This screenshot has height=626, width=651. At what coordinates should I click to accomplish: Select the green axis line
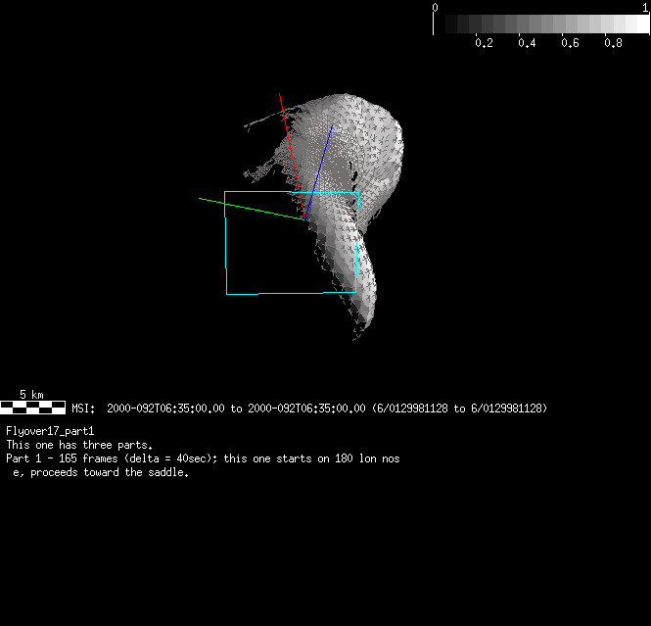245,207
